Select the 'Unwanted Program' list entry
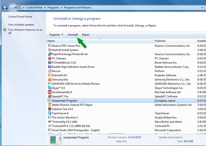The width and height of the screenshot is (206, 146). point(64,101)
